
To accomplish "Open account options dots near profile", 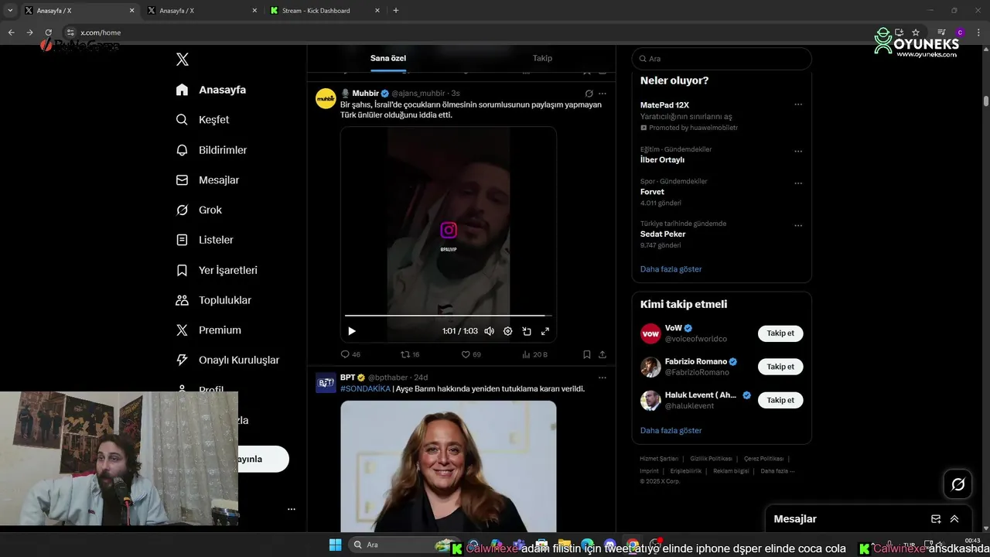I will [x=292, y=509].
